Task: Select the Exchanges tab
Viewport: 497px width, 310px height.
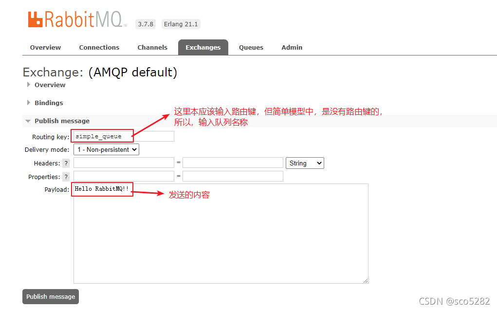Action: point(203,47)
